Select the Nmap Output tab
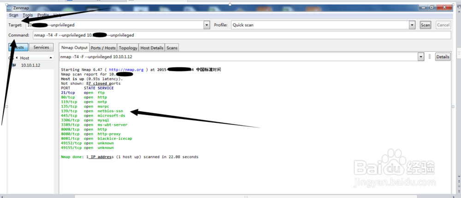 pyautogui.click(x=74, y=48)
